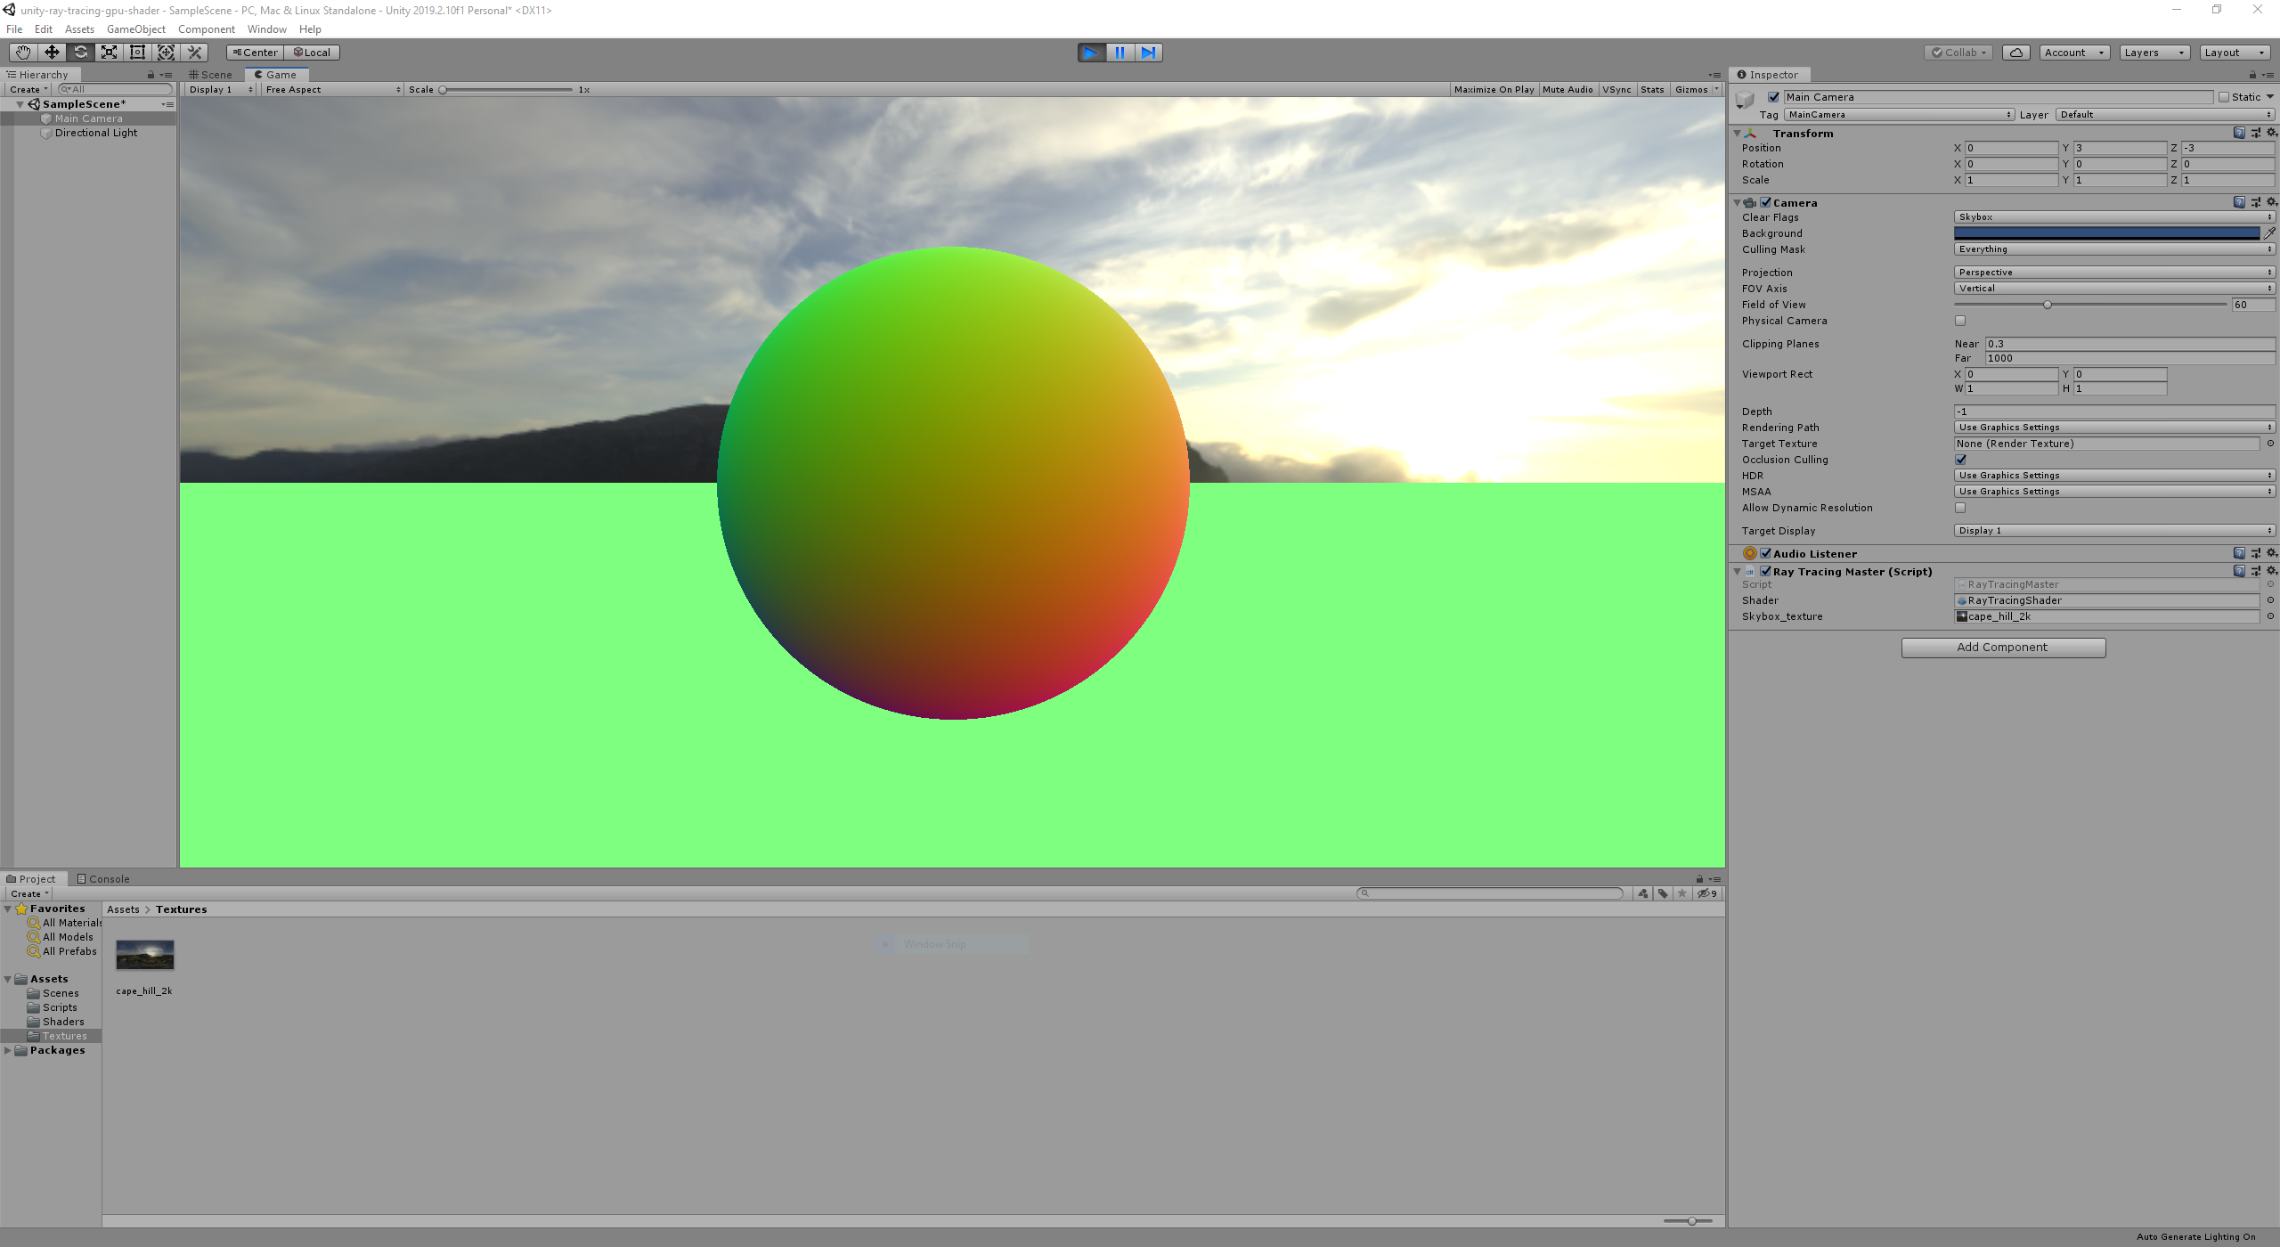Pick Background color with eyedropper

click(2270, 233)
